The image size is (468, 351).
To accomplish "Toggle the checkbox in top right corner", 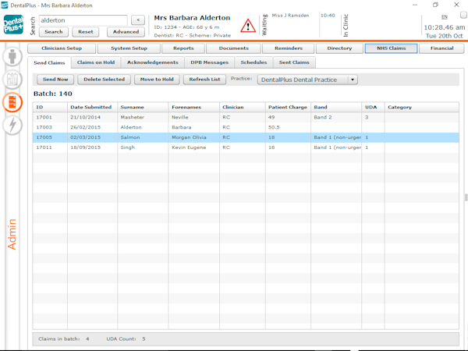I will 463,16.
